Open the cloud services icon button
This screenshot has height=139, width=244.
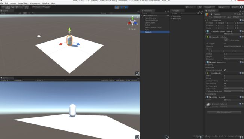(x=200, y=7)
